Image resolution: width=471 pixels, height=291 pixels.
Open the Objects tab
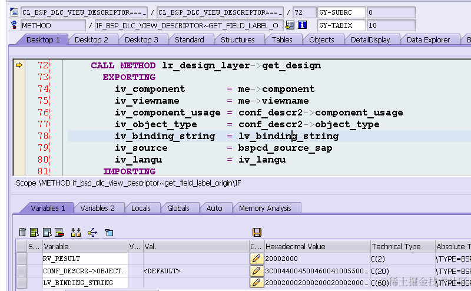click(321, 39)
